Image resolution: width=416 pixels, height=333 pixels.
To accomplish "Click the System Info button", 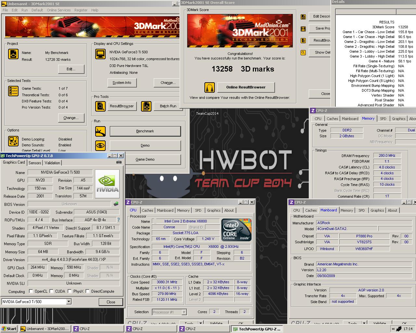I will pyautogui.click(x=122, y=83).
